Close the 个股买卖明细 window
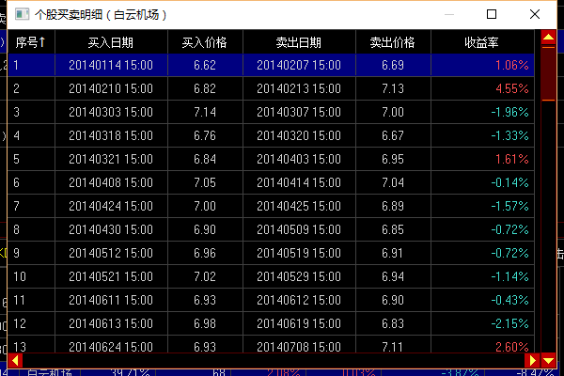Image resolution: width=564 pixels, height=376 pixels. pos(535,15)
